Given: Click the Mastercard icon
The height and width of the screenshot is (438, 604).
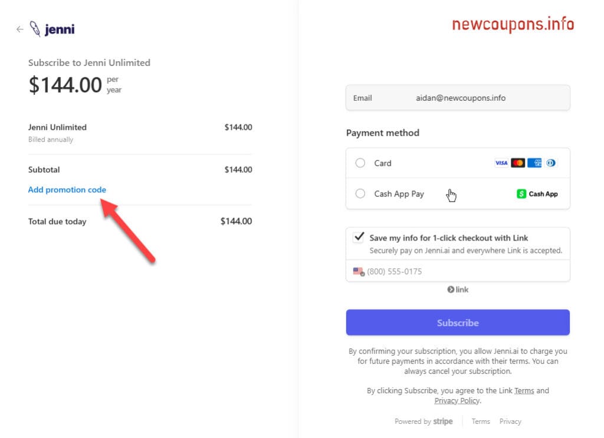Looking at the screenshot, I should pyautogui.click(x=518, y=163).
